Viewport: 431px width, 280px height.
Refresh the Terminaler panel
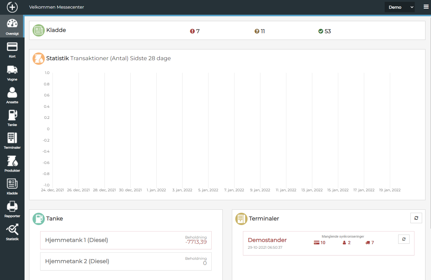(416, 218)
